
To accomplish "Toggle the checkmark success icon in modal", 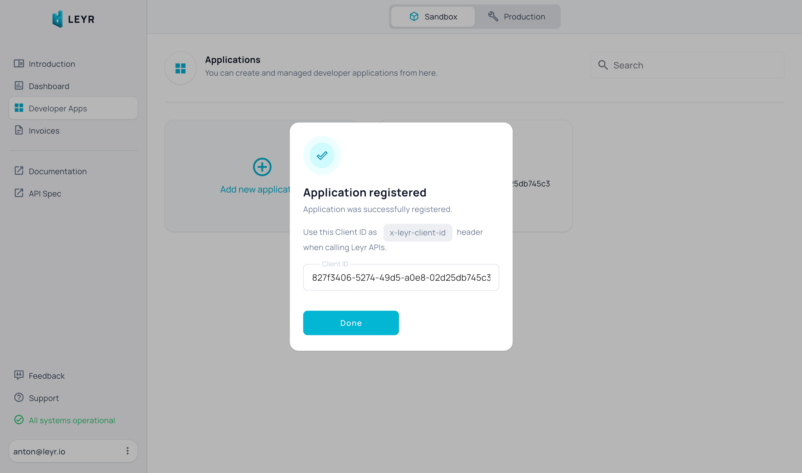I will [322, 155].
